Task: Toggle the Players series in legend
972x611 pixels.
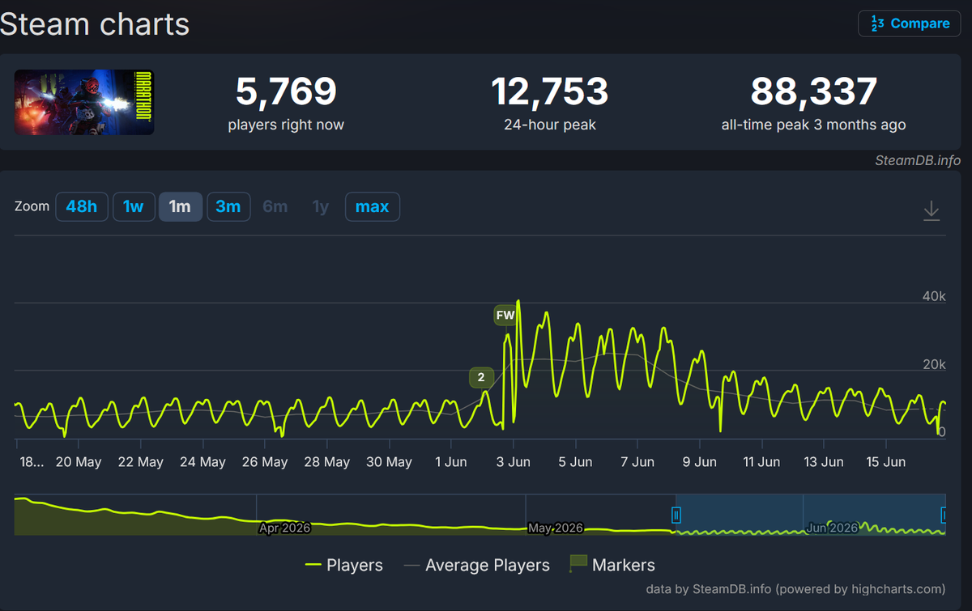Action: point(343,565)
